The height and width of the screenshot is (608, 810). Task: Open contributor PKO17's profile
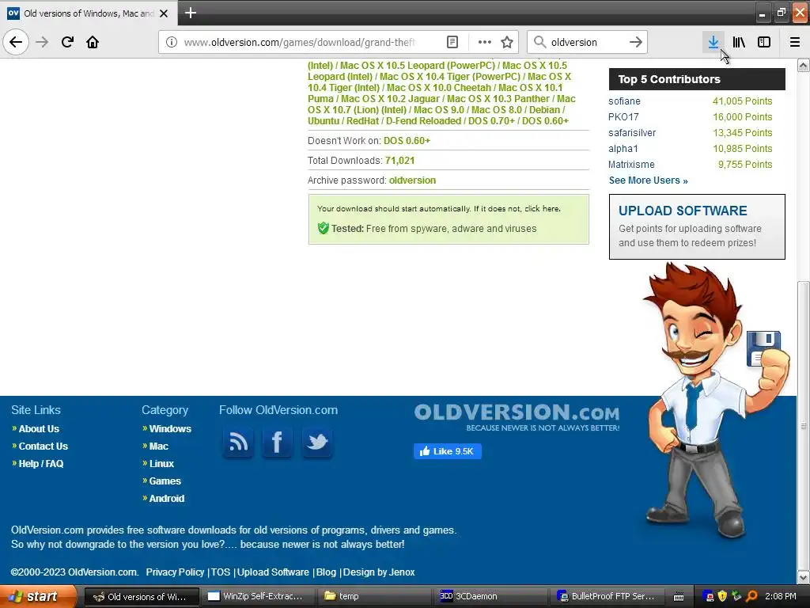[623, 117]
